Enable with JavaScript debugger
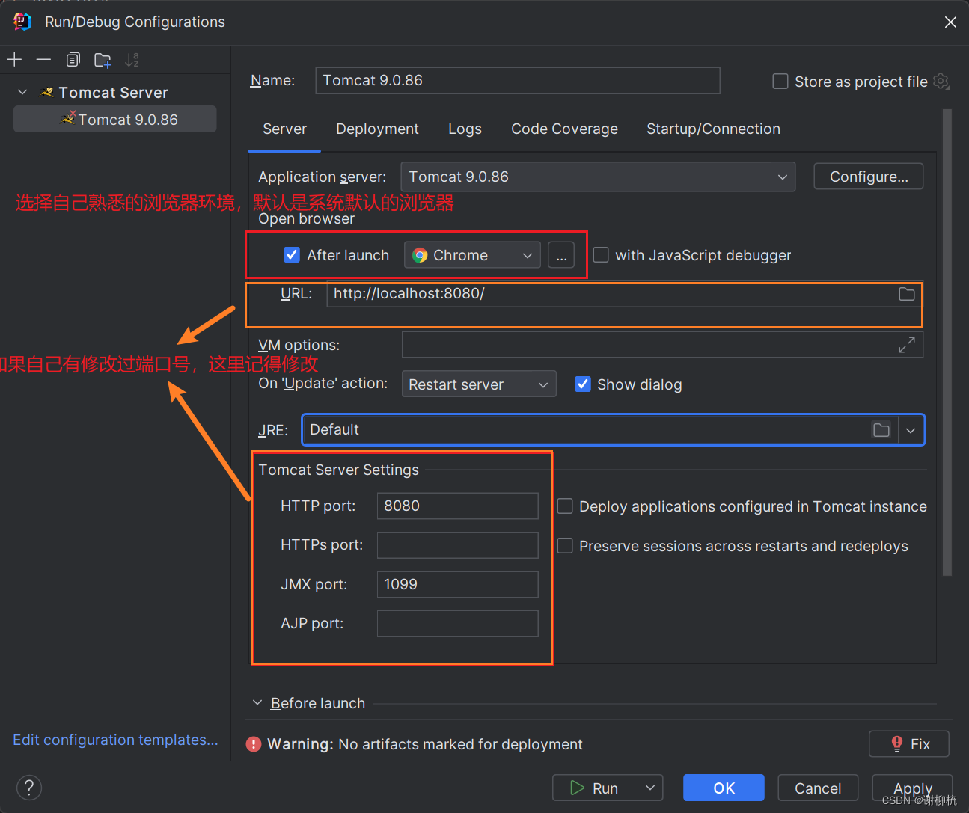Image resolution: width=969 pixels, height=813 pixels. pos(601,254)
